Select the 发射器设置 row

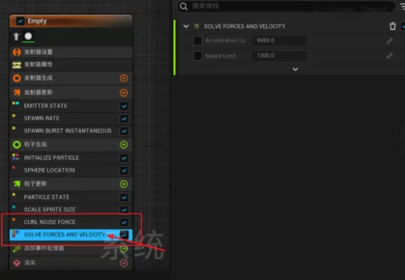click(x=71, y=52)
